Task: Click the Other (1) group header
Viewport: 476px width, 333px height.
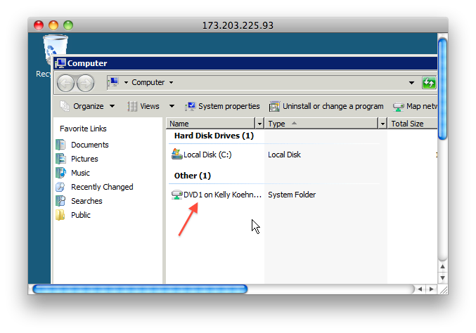Action: [x=193, y=176]
